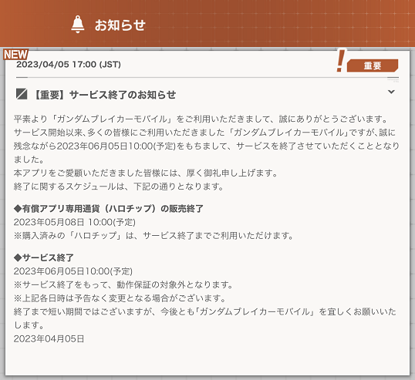Image resolution: width=415 pixels, height=380 pixels.
Task: Click the line ※購入済みの「ハロチップ」は、サービス終了まで
Action: coord(154,236)
